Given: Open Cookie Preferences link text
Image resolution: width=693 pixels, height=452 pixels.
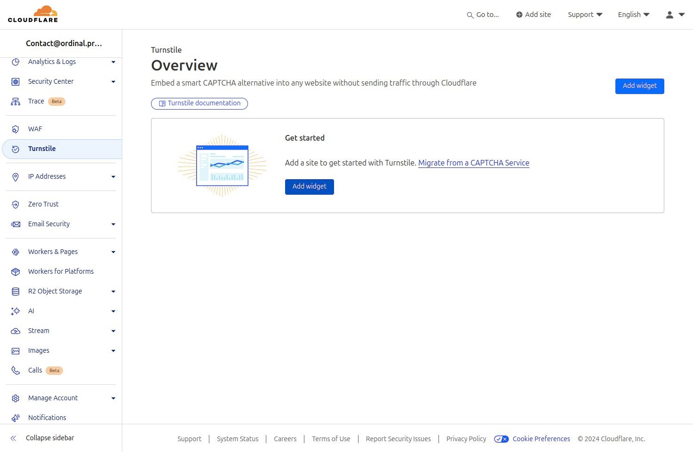Looking at the screenshot, I should 542,439.
